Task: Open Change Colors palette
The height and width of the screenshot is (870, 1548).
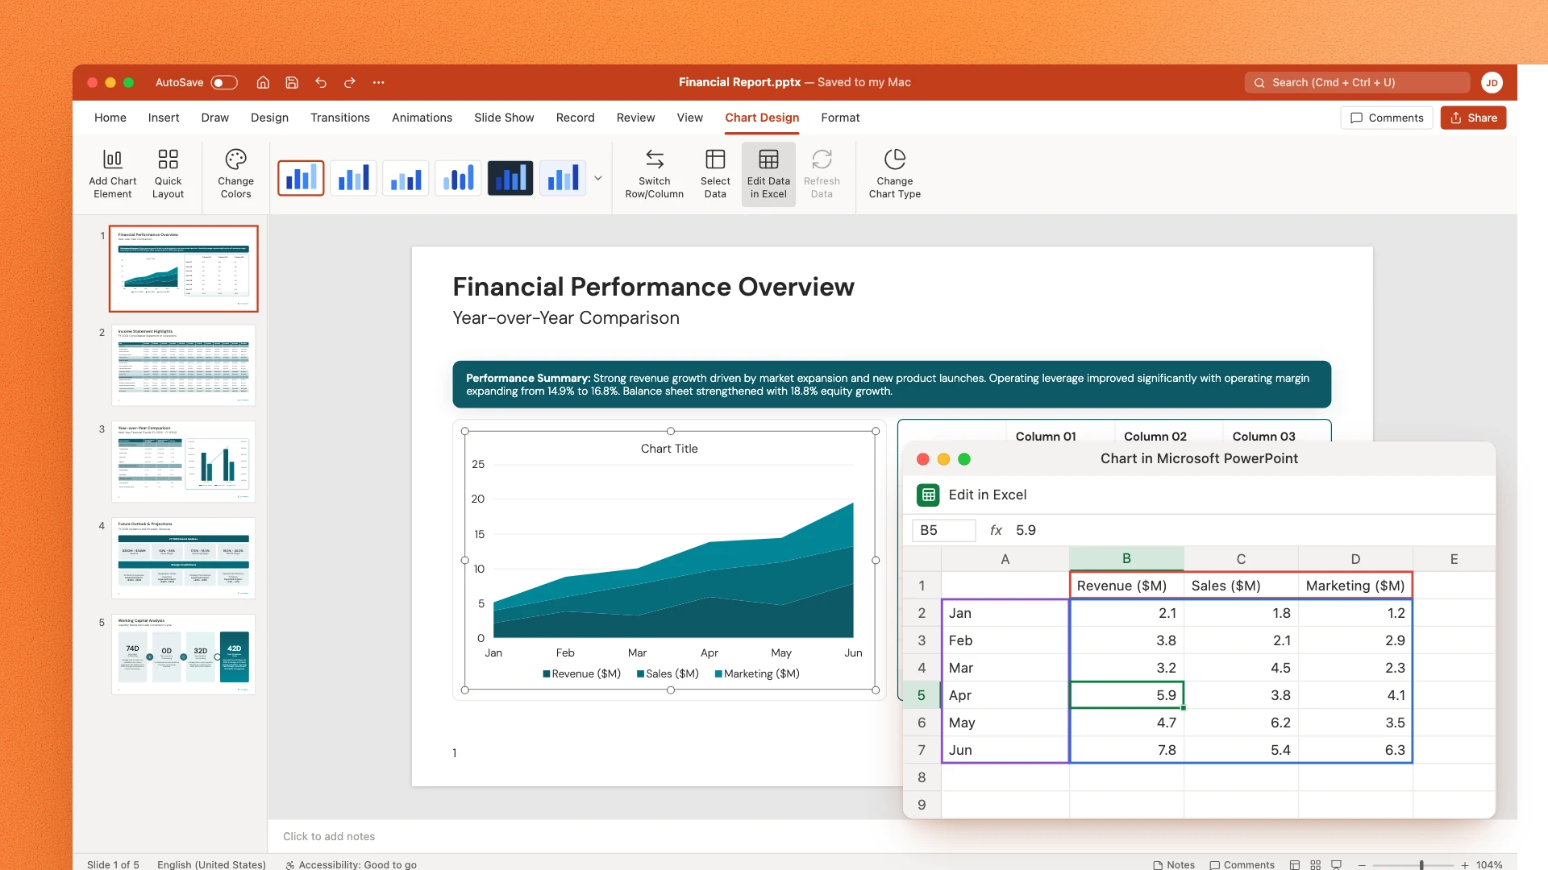Action: [x=235, y=174]
